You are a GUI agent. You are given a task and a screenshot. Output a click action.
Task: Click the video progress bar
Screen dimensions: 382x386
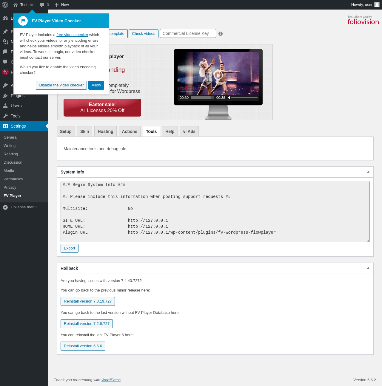tap(203, 98)
